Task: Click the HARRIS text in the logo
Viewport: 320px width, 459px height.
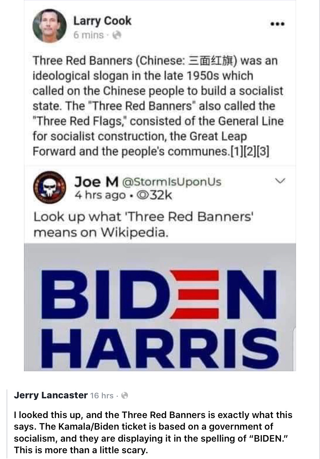Action: tap(160, 348)
